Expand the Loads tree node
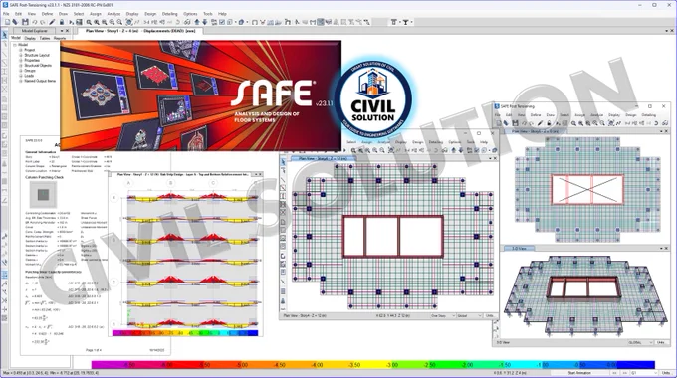 coord(20,76)
